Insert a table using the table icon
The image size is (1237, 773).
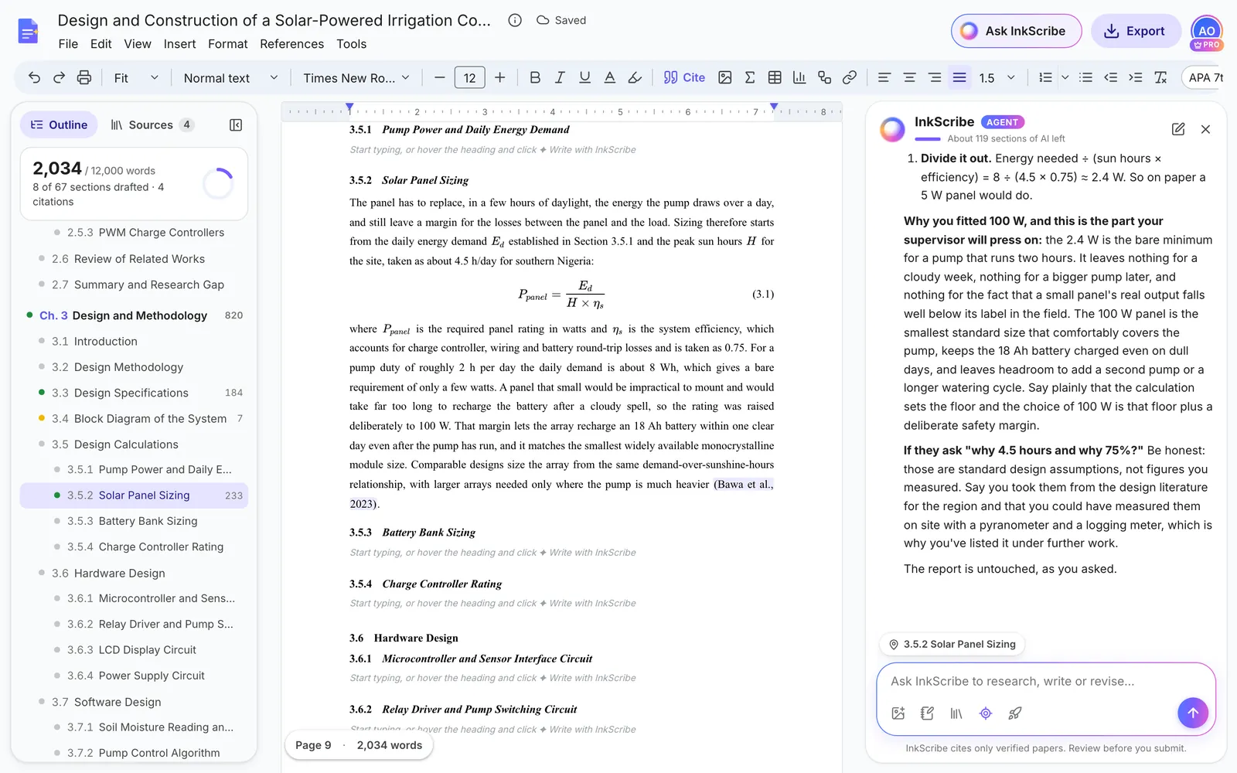(775, 77)
